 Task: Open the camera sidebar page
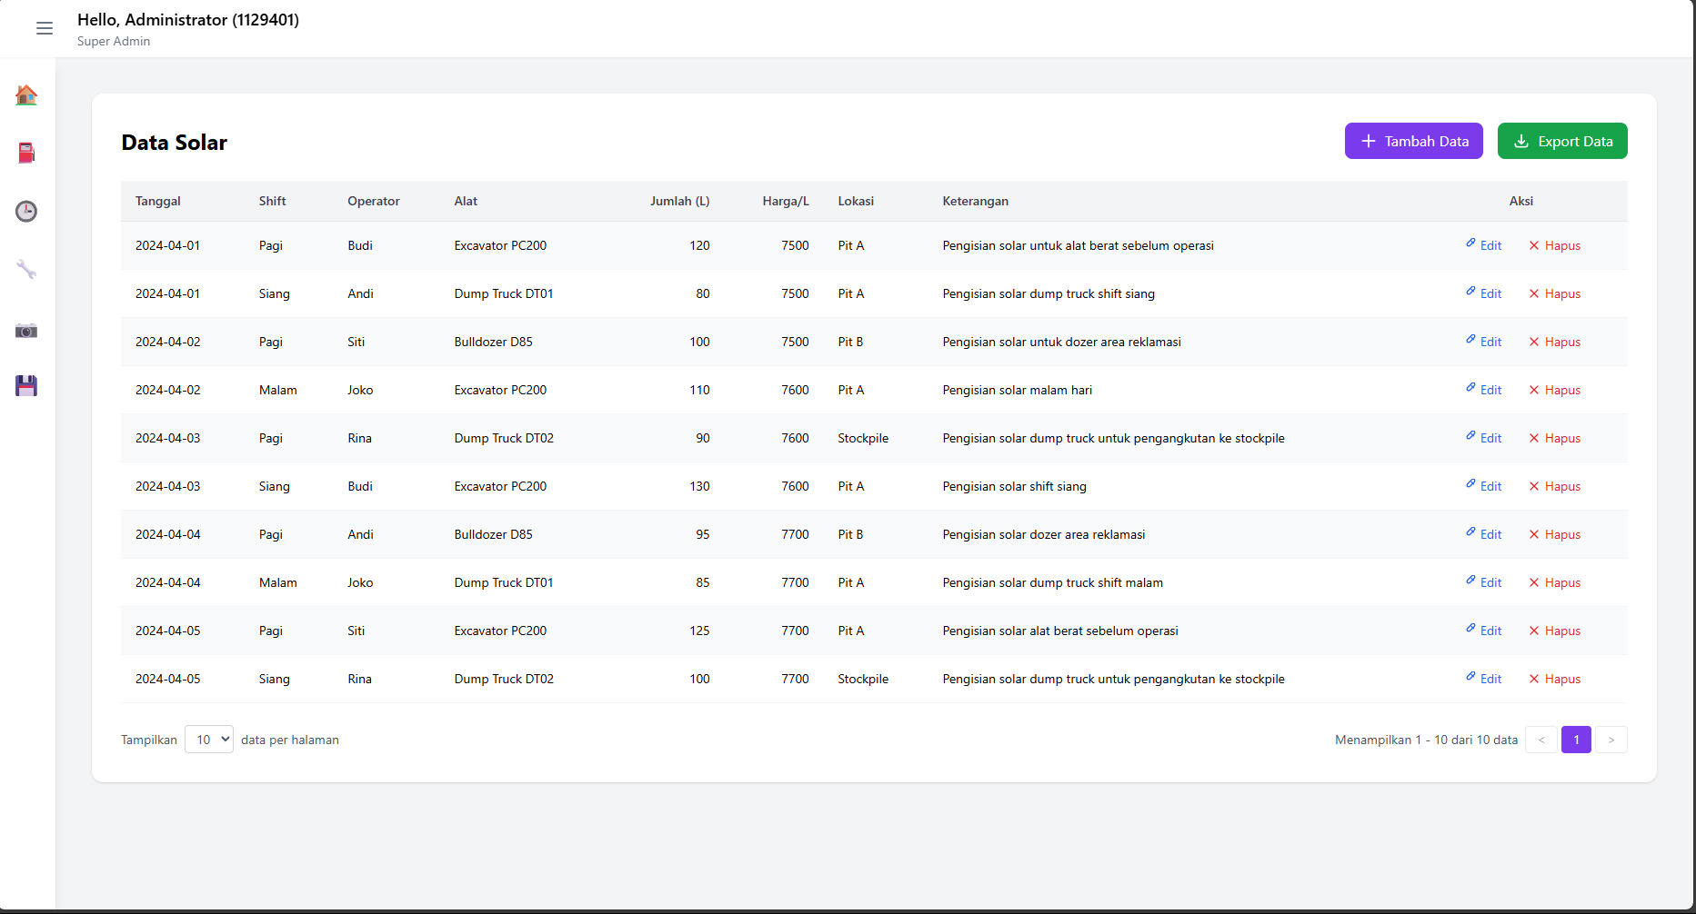tap(26, 331)
